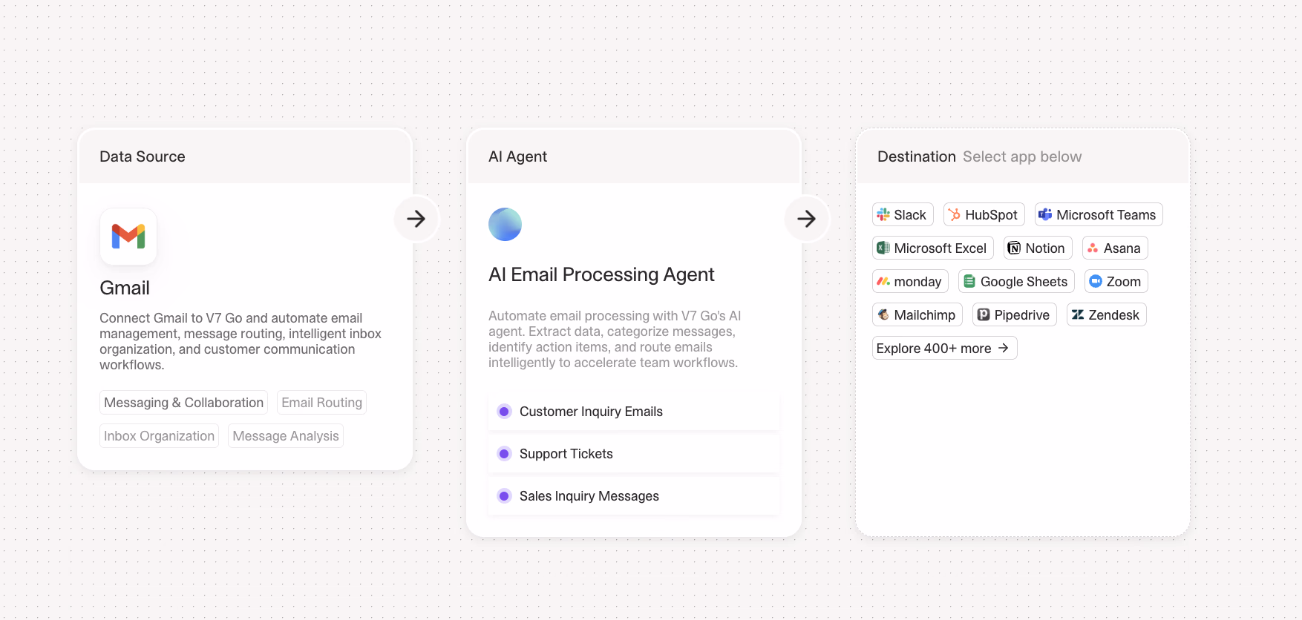Click the Gmail description paragraph
1302x620 pixels.
(x=241, y=341)
